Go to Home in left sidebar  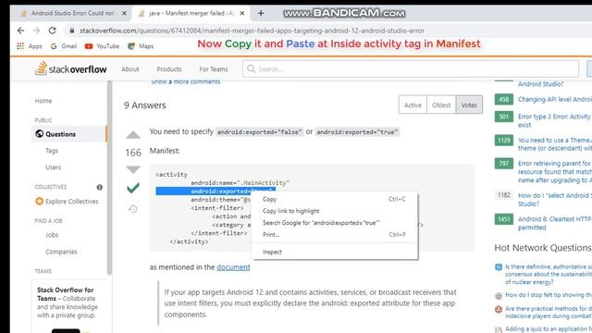pos(43,101)
